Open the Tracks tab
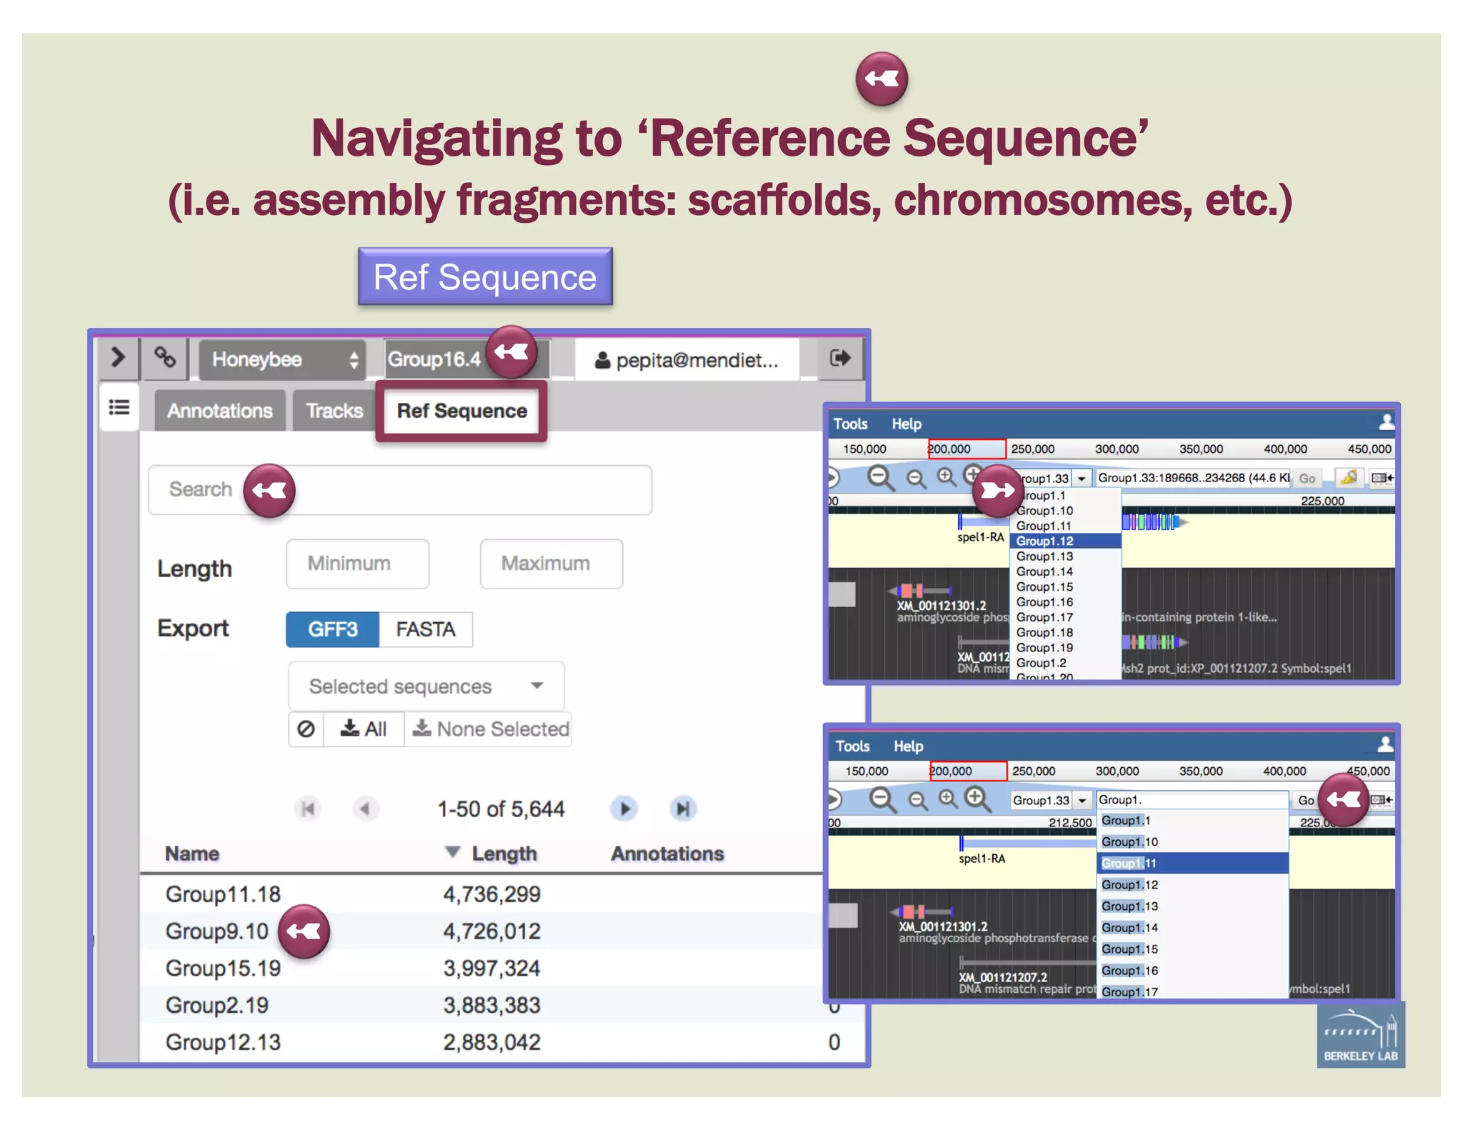This screenshot has width=1463, height=1130. [x=334, y=411]
